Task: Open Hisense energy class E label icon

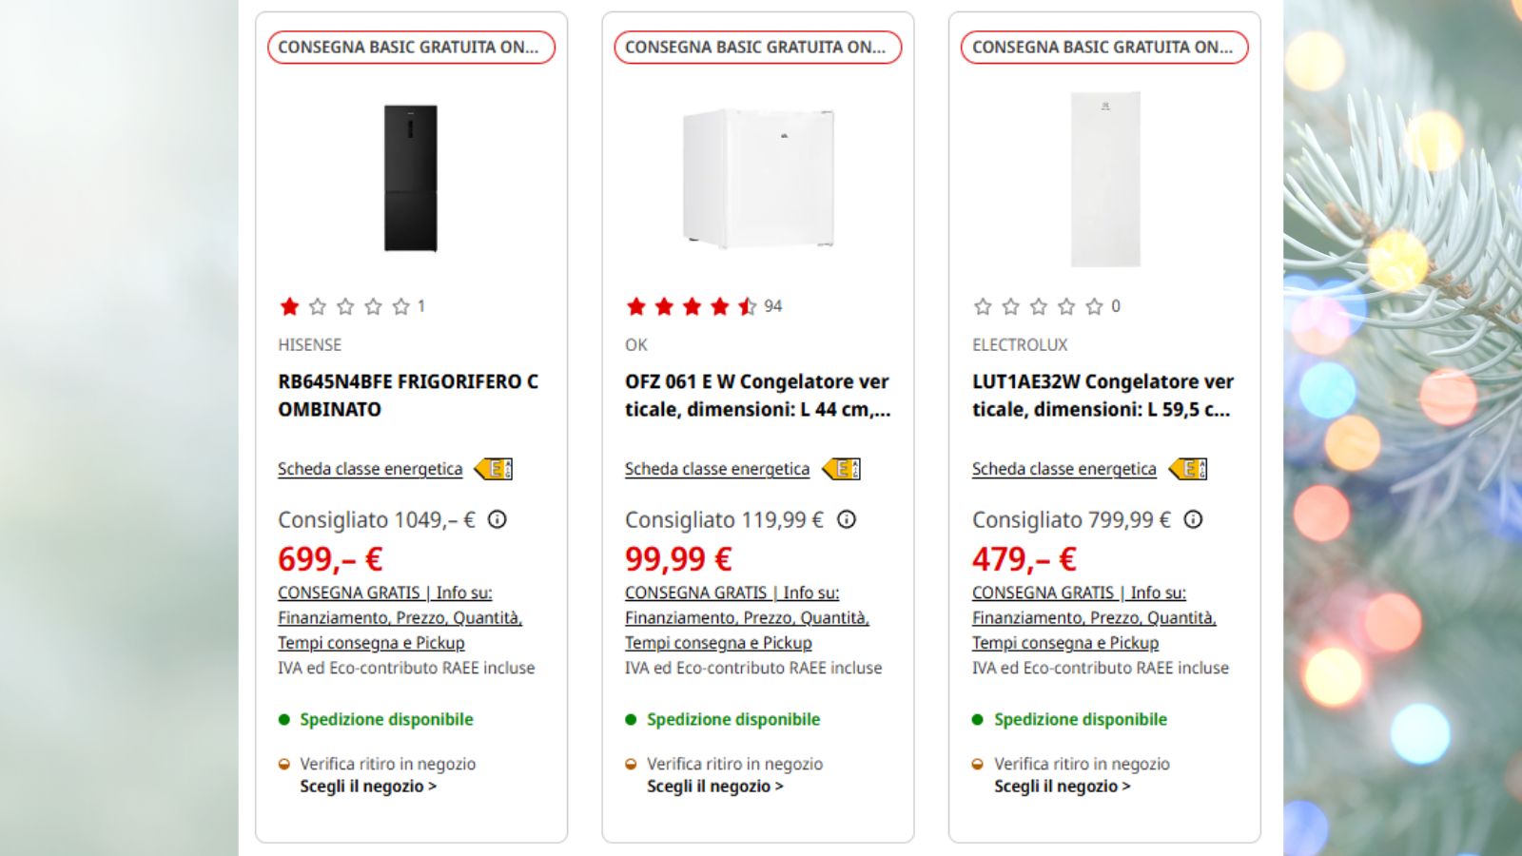Action: [494, 469]
